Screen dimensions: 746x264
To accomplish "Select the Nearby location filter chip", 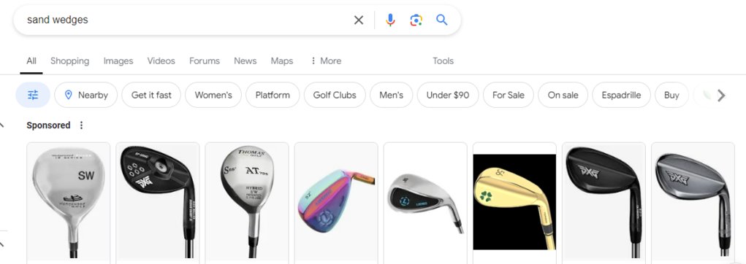I will (86, 95).
